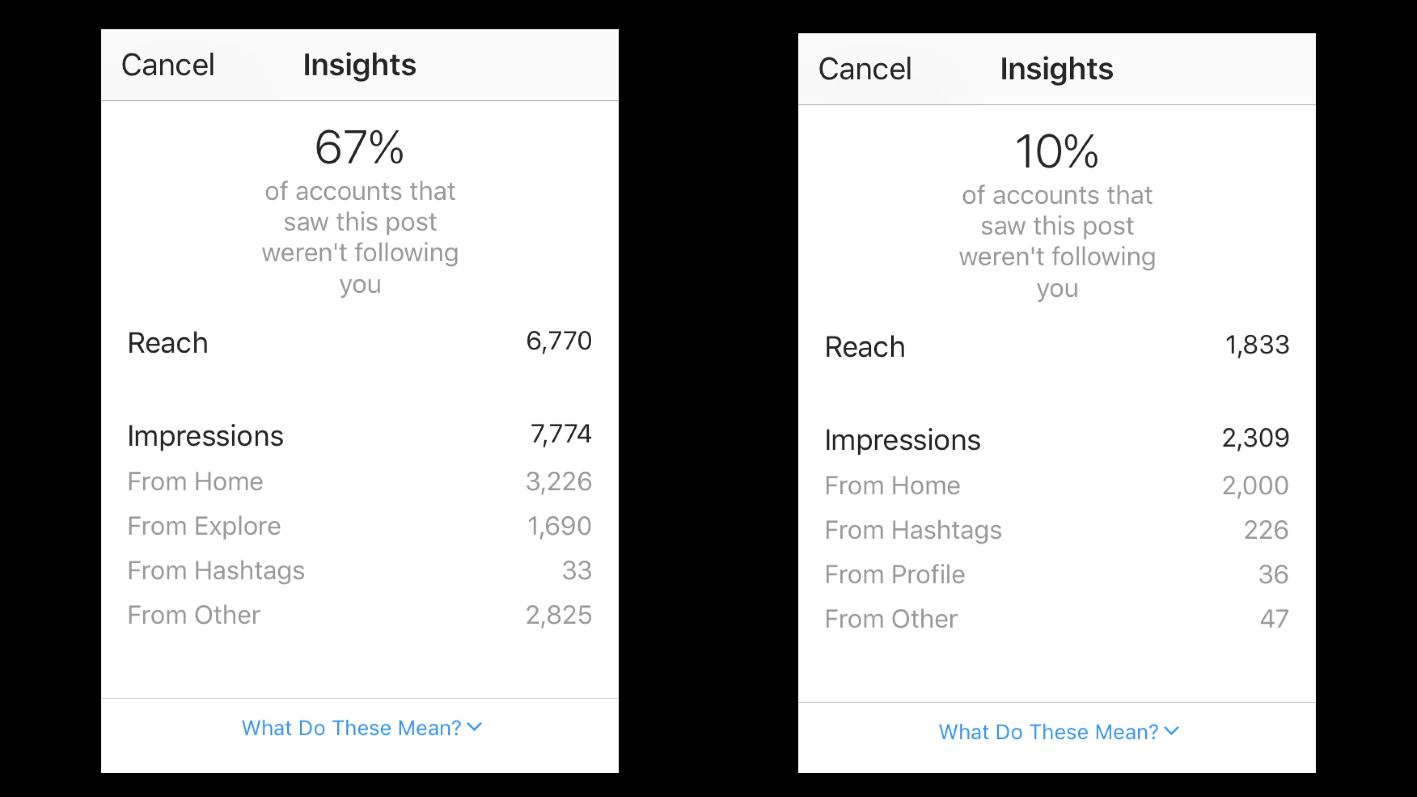Select From Explore value 1,690
1417x797 pixels.
[560, 526]
